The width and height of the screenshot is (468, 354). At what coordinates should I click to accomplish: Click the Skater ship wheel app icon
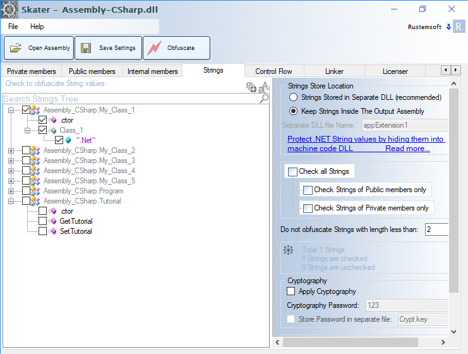9,9
